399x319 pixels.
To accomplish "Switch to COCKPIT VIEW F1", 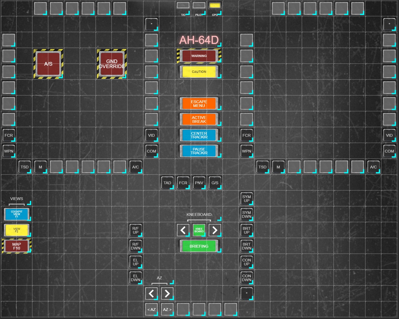I will (x=17, y=214).
